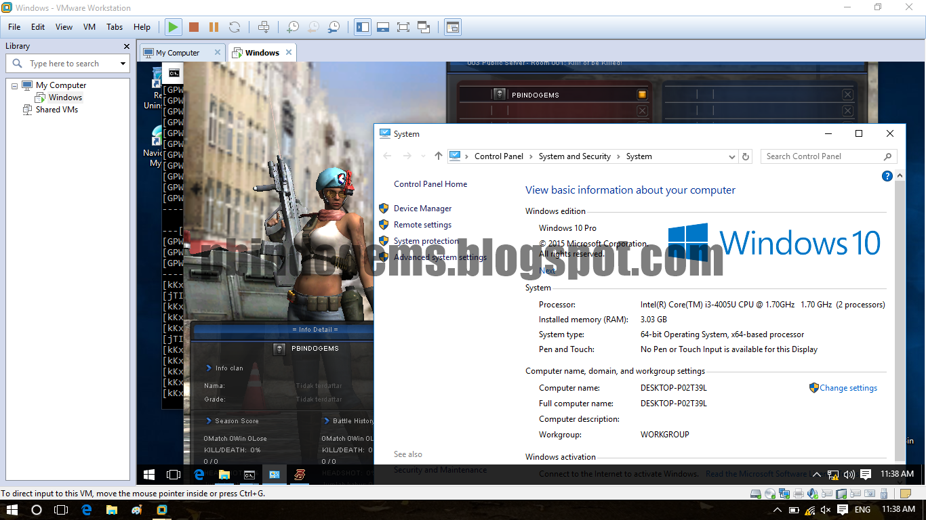Open the Tabs menu

(115, 27)
